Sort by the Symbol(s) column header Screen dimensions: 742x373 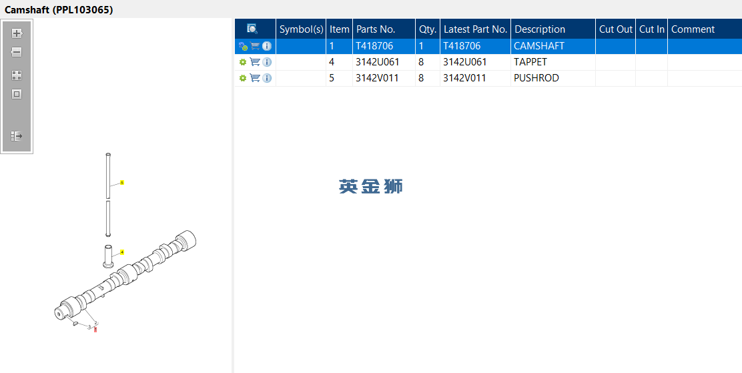pos(301,29)
